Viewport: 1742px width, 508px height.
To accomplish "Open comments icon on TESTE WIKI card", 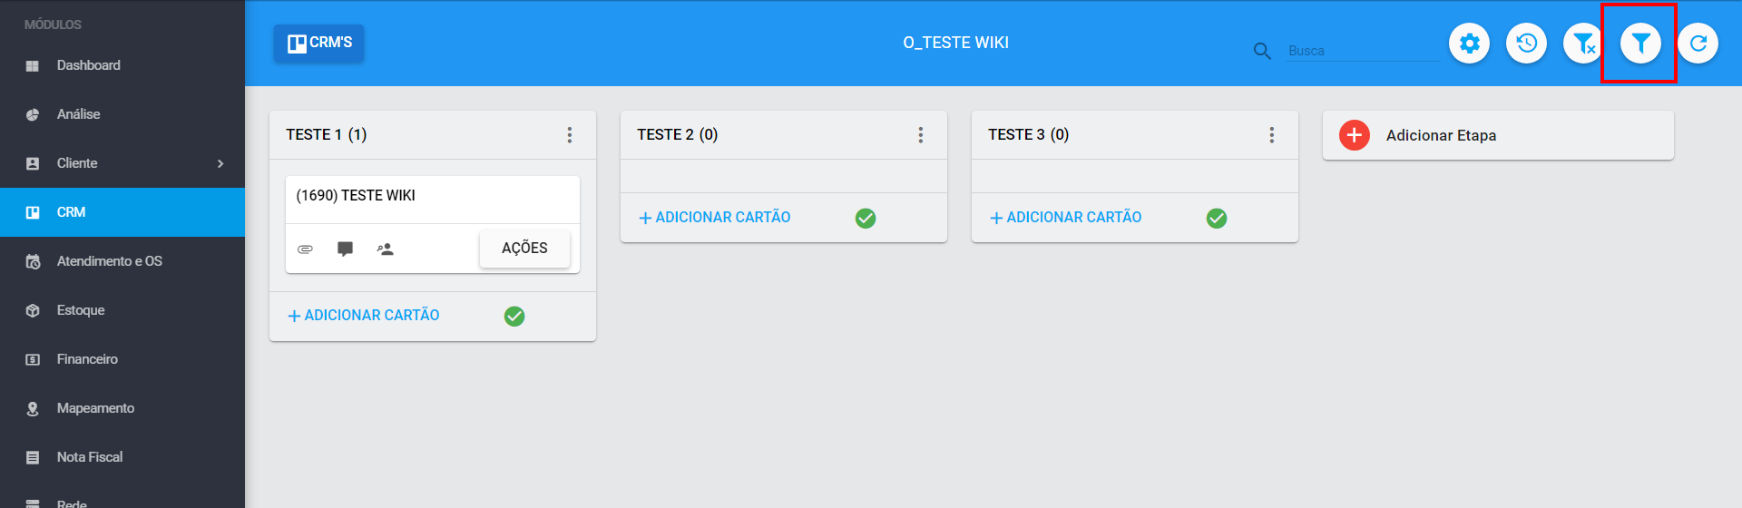I will [345, 249].
